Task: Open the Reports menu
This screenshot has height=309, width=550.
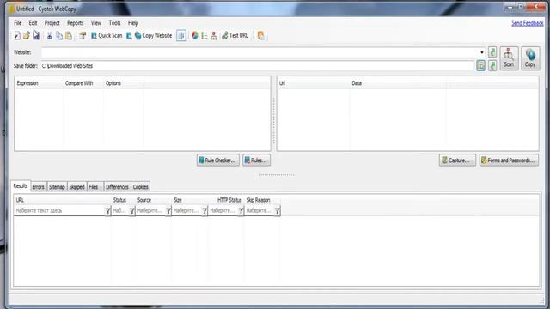Action: point(76,23)
